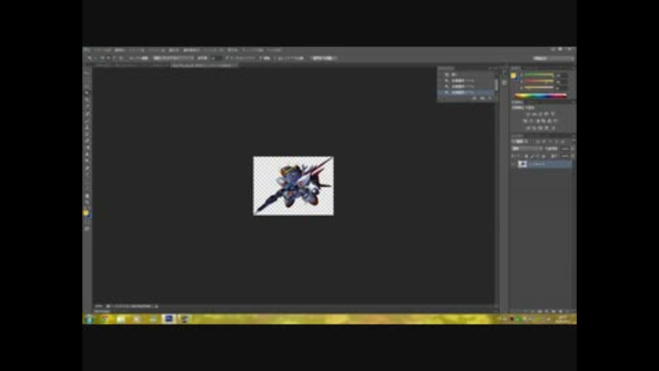Viewport: 659px width, 371px height.
Task: Add a Curves adjustment from Adjustments panel
Action: (540, 114)
